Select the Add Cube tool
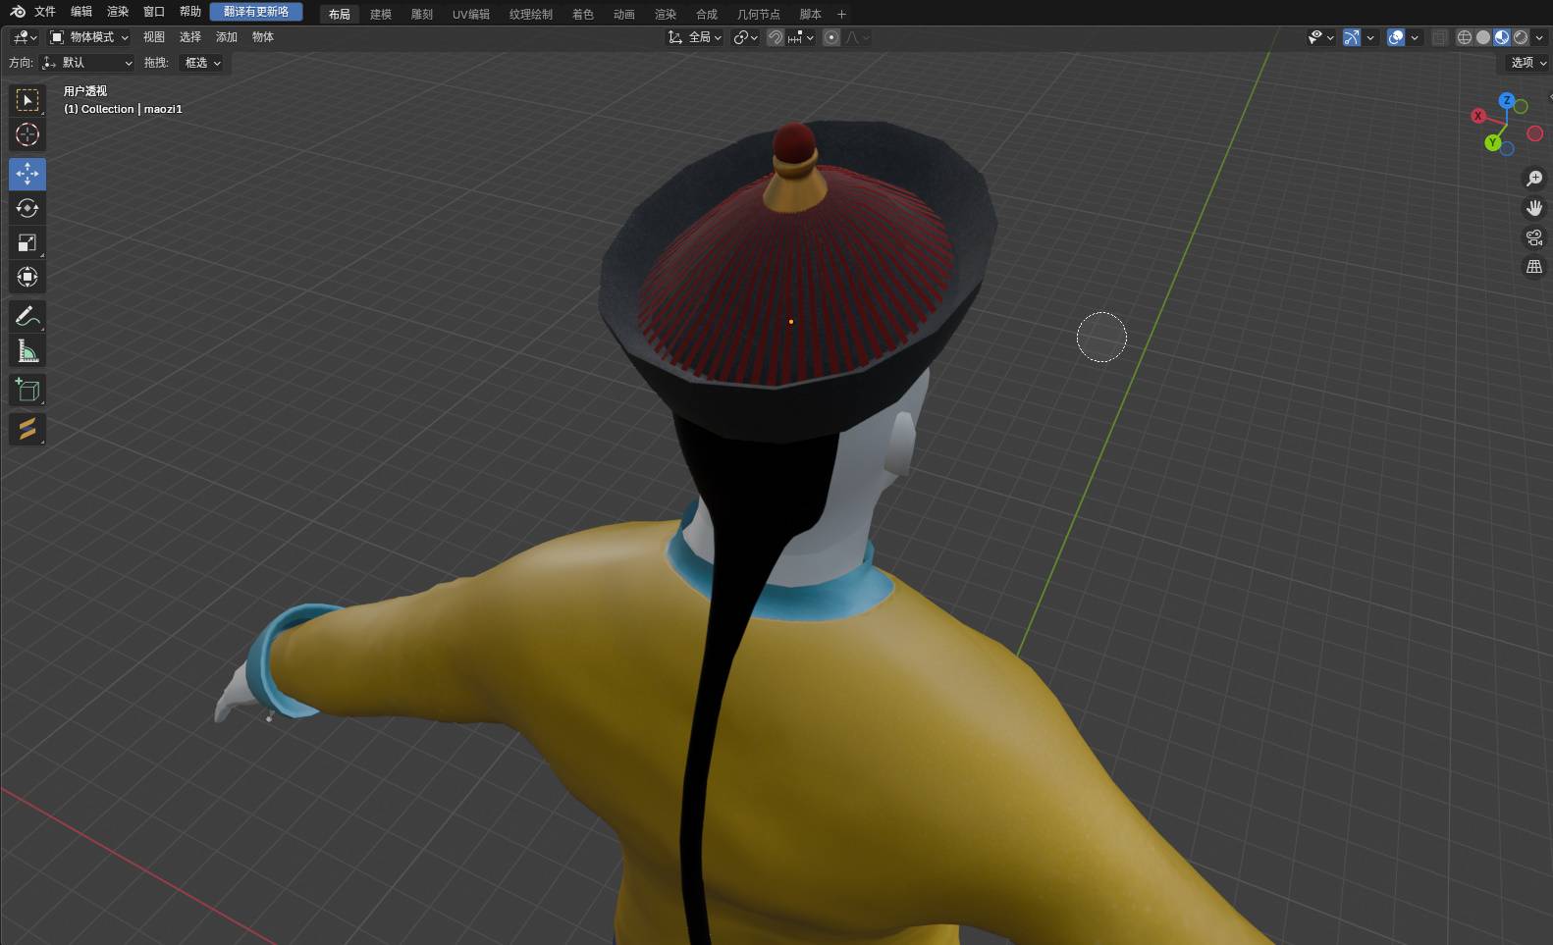1553x945 pixels. [x=27, y=390]
